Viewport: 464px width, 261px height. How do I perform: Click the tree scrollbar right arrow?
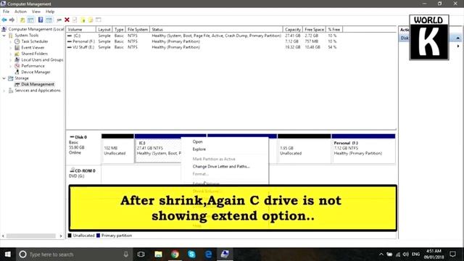[x=61, y=236]
